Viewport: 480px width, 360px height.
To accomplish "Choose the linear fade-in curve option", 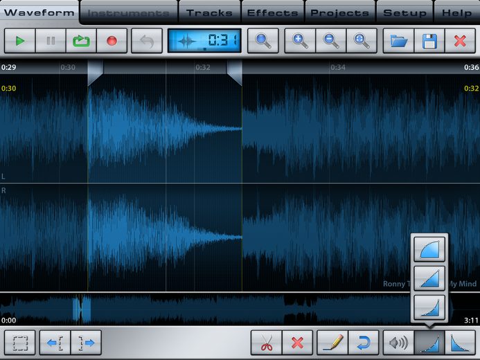I will pyautogui.click(x=429, y=278).
